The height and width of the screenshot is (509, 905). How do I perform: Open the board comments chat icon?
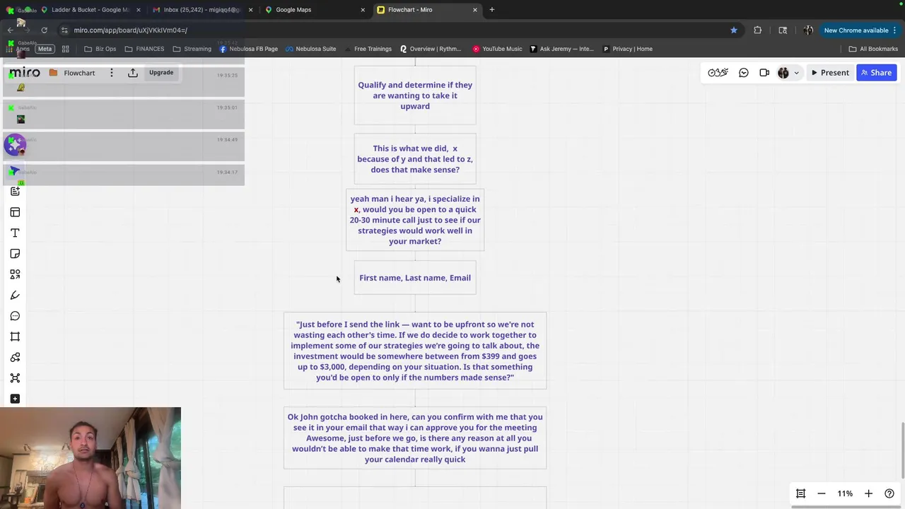click(744, 73)
